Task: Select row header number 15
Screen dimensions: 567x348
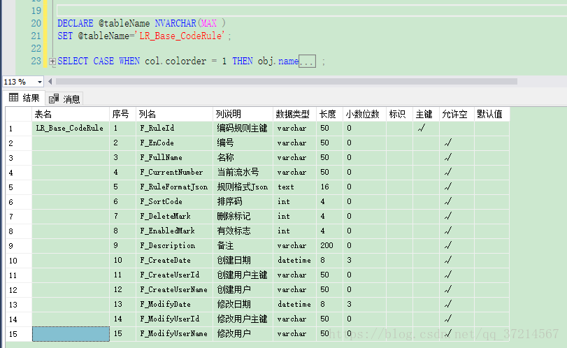Action: tap(19, 334)
